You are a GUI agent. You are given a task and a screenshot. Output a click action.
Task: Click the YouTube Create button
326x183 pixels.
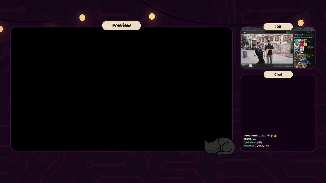(308, 32)
